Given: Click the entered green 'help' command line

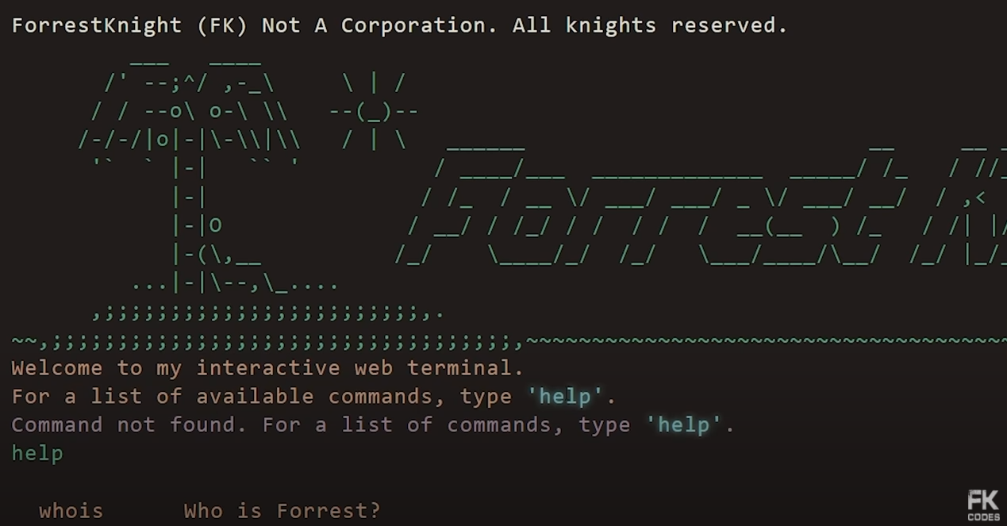Looking at the screenshot, I should 37,453.
